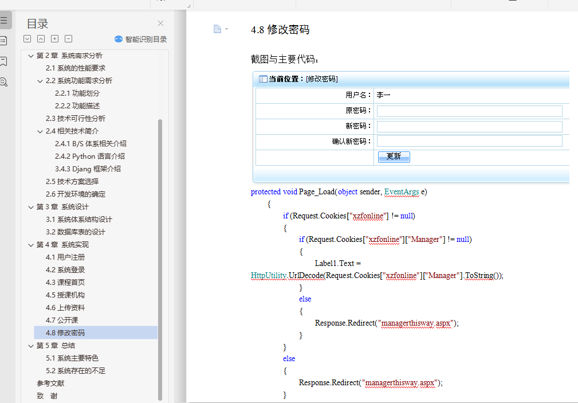
Task: Open the dropdown arrow next to document section icon
Action: point(226,29)
